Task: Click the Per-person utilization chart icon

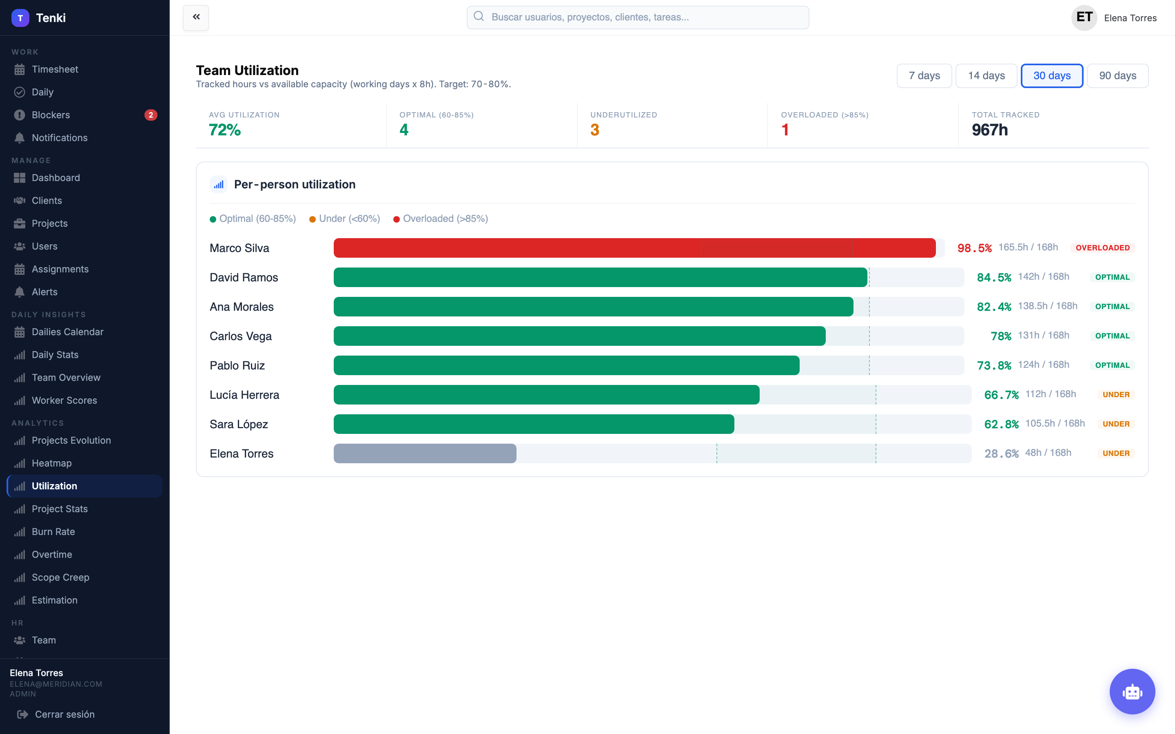Action: tap(219, 184)
